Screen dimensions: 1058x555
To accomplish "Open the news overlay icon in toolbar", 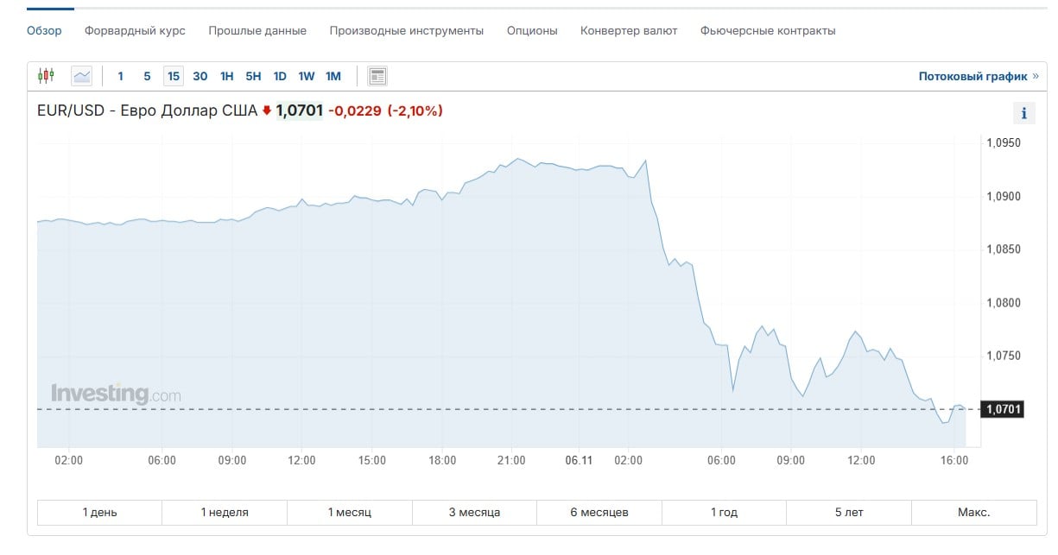I will click(x=377, y=76).
